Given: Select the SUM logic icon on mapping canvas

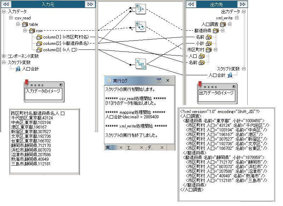Looking at the screenshot, I should pyautogui.click(x=141, y=64).
